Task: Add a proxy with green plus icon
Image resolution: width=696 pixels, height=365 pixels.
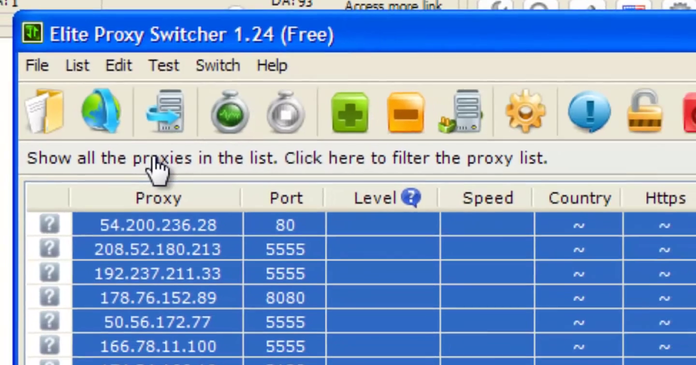Action: [x=350, y=112]
